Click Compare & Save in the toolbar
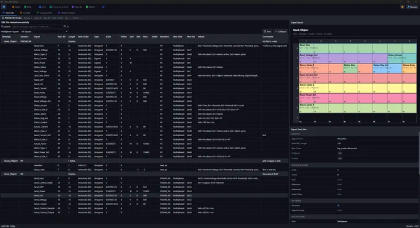 pos(59,7)
